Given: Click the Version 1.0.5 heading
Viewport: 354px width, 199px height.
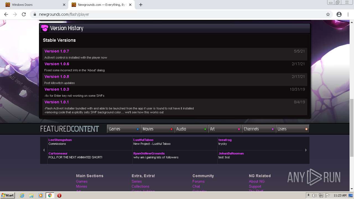Looking at the screenshot, I should [x=57, y=77].
